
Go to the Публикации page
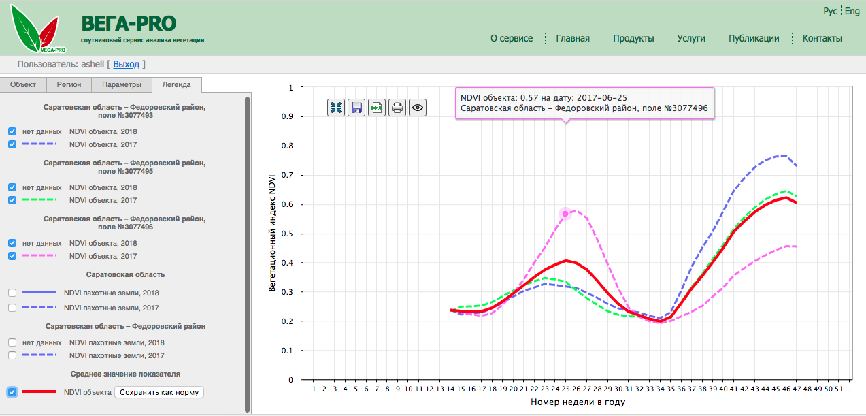754,39
